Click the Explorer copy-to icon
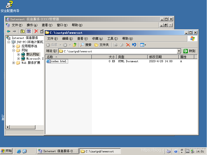The width and height of the screenshot is (207, 155). [122, 45]
